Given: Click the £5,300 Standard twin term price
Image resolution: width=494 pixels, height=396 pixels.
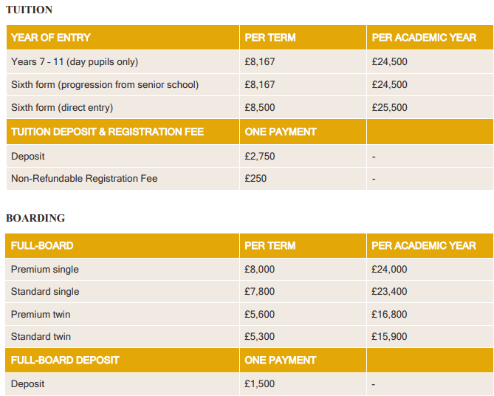Looking at the screenshot, I should point(259,337).
